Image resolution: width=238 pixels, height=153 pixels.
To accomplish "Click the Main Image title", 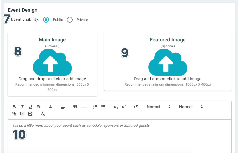I will click(x=52, y=40).
